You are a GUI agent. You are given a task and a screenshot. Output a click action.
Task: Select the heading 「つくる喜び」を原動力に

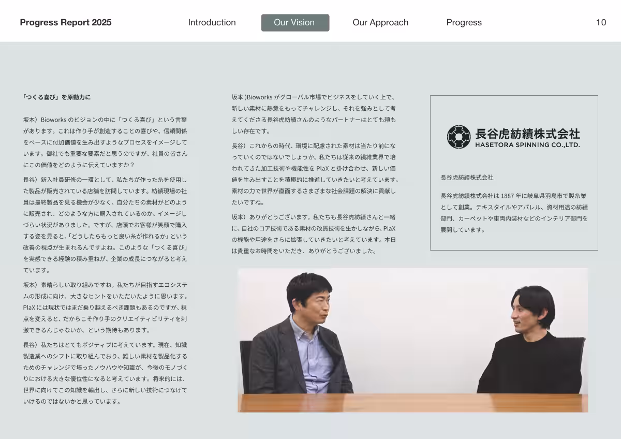57,97
